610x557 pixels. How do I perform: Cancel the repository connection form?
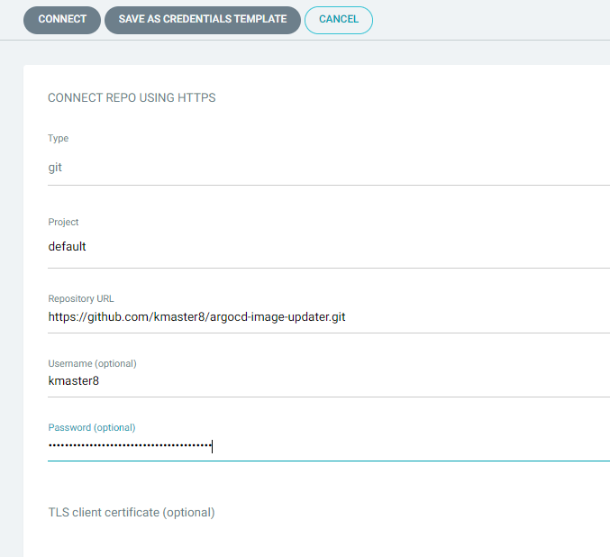click(339, 20)
